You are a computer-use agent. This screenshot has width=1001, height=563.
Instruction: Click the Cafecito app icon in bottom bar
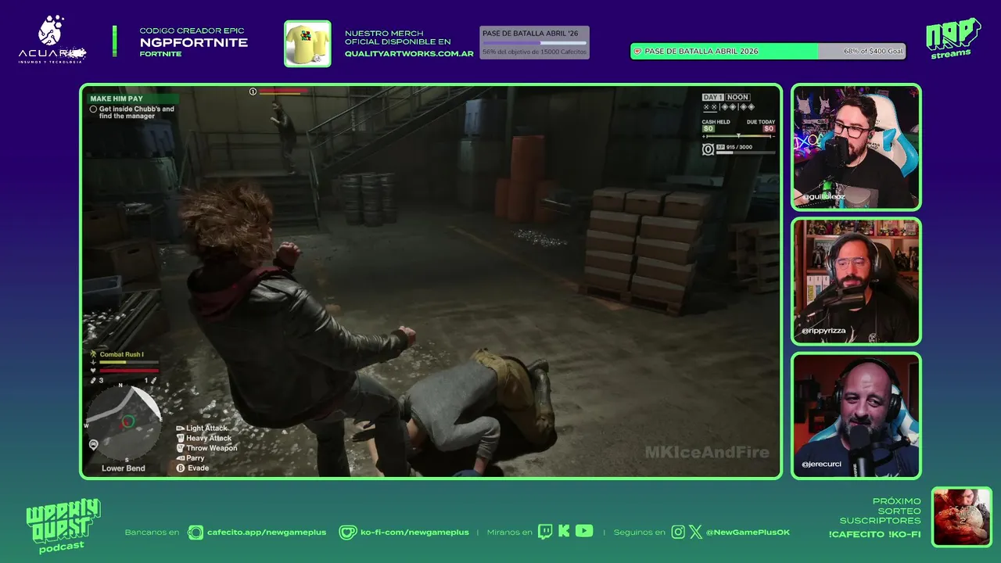196,532
